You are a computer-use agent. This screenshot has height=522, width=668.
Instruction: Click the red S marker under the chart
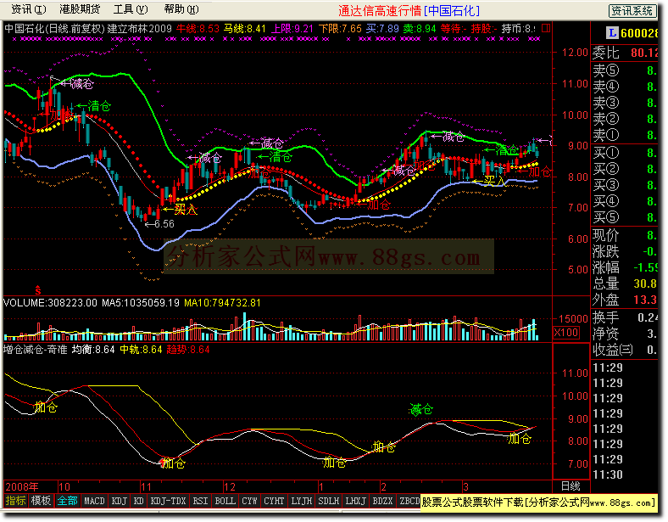coord(38,290)
